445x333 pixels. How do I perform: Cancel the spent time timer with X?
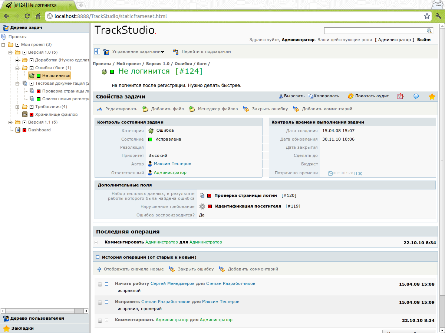coord(360,173)
